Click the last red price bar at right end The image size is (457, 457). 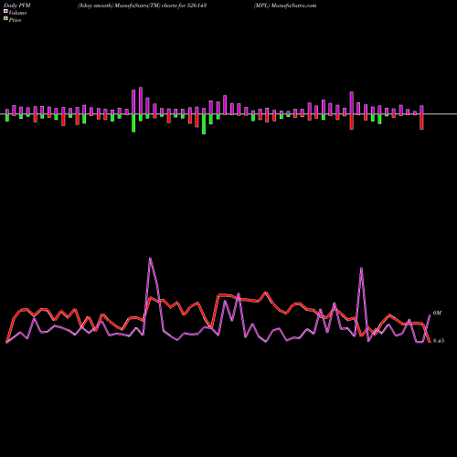(x=421, y=122)
